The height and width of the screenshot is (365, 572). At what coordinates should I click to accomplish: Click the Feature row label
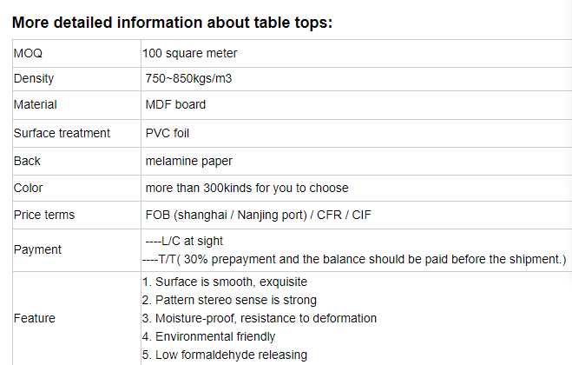[x=35, y=318]
